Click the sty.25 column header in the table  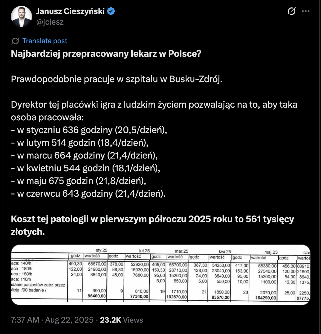[x=101, y=250]
